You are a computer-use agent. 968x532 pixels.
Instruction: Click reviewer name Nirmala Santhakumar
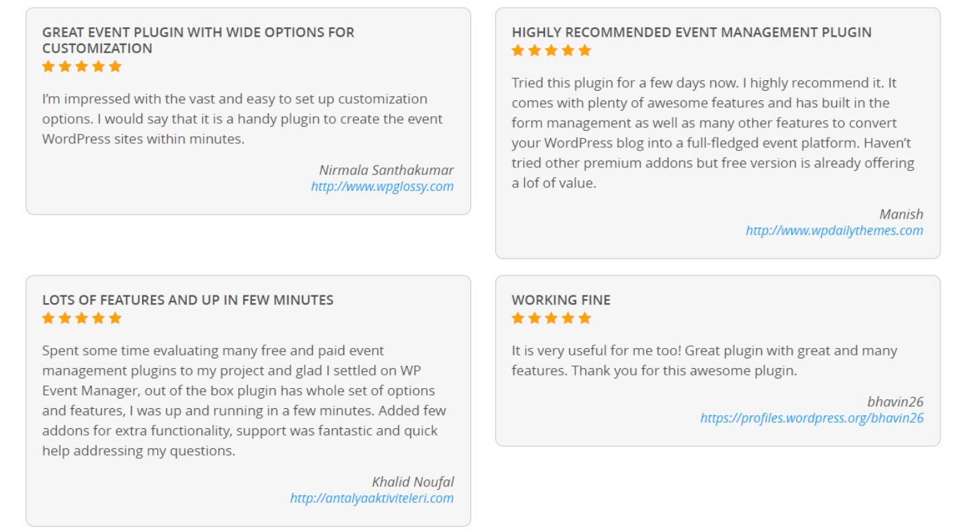point(386,170)
